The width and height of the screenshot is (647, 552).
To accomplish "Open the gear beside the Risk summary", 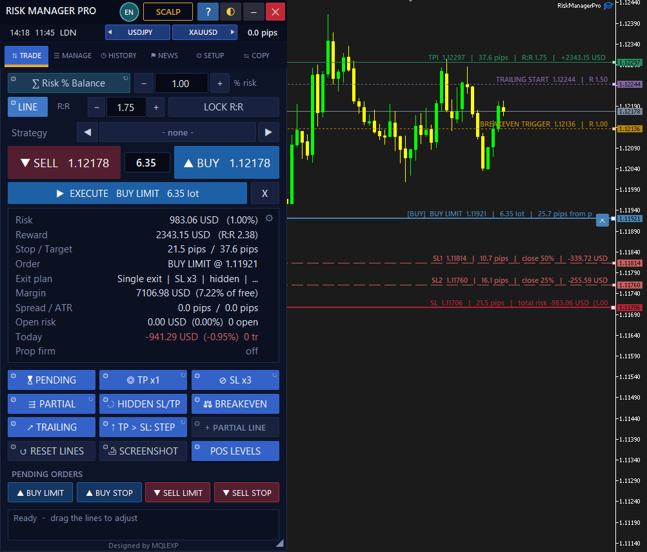I will [269, 218].
